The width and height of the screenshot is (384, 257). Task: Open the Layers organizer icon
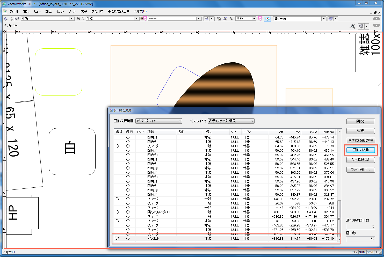tap(78, 19)
